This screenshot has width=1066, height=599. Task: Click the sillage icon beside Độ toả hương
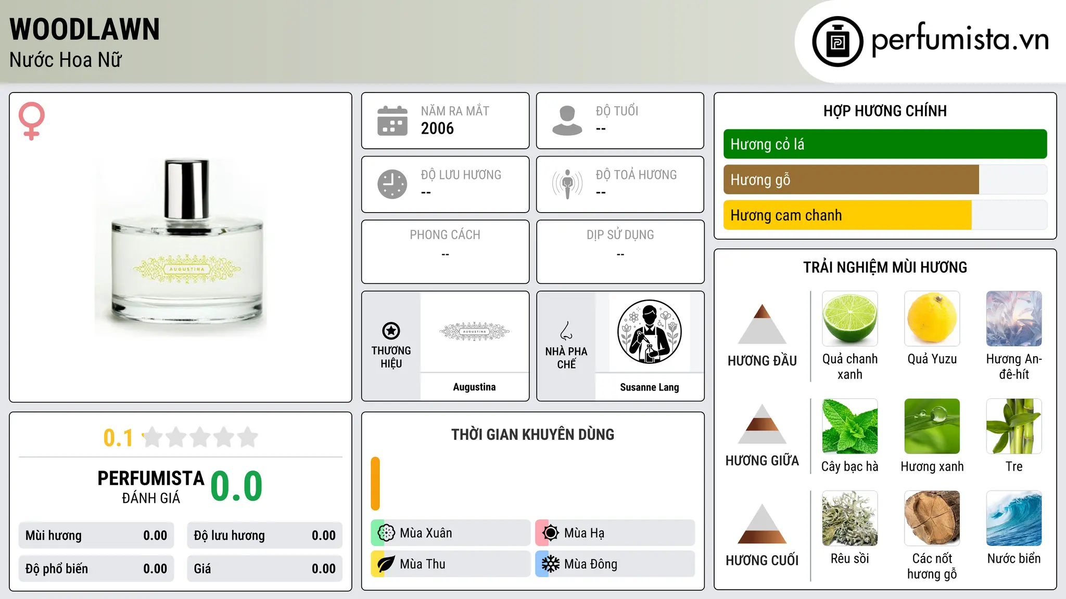(567, 184)
